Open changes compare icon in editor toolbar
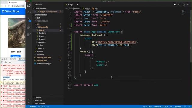 click(x=179, y=5)
